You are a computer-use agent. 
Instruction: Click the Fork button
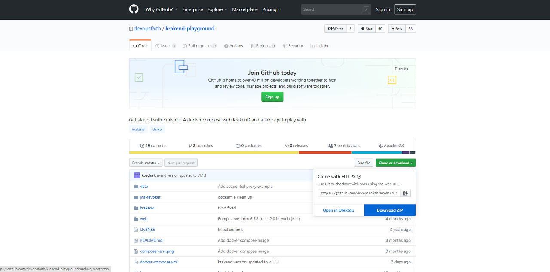click(x=397, y=29)
